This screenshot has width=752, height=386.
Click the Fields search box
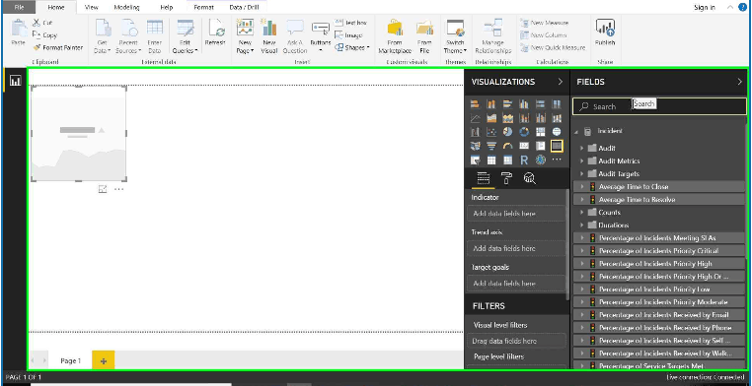click(x=659, y=106)
